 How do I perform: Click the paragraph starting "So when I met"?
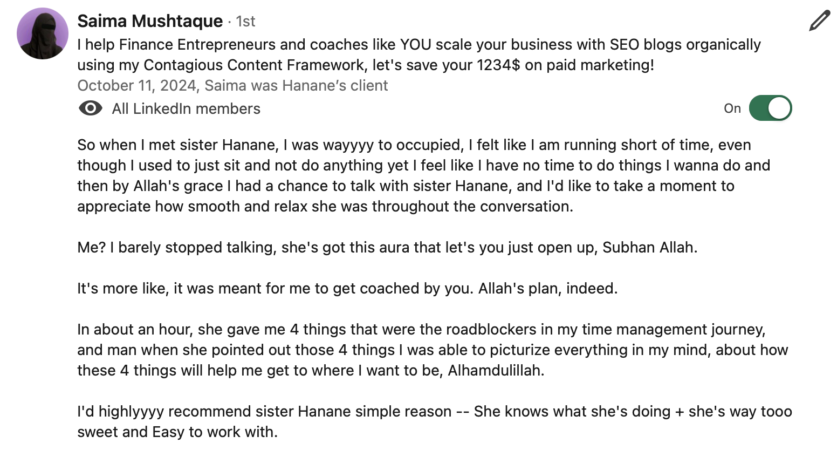423,175
